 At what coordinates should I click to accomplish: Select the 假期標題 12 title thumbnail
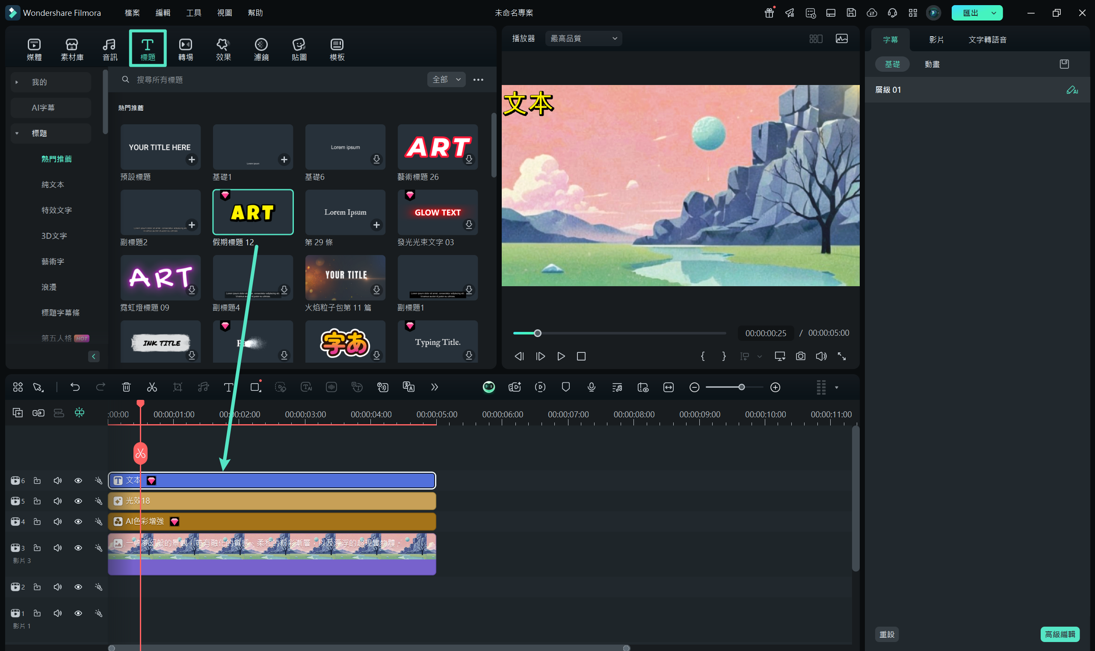pos(253,212)
